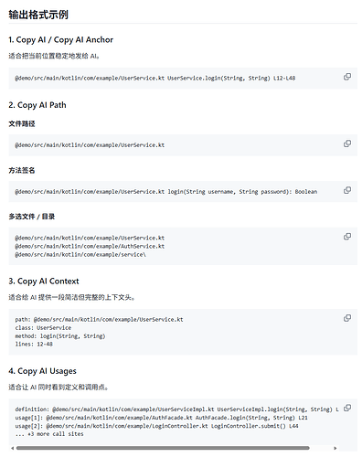Copy the Copy AI Anchor example code
The height and width of the screenshot is (457, 362).
click(x=347, y=77)
